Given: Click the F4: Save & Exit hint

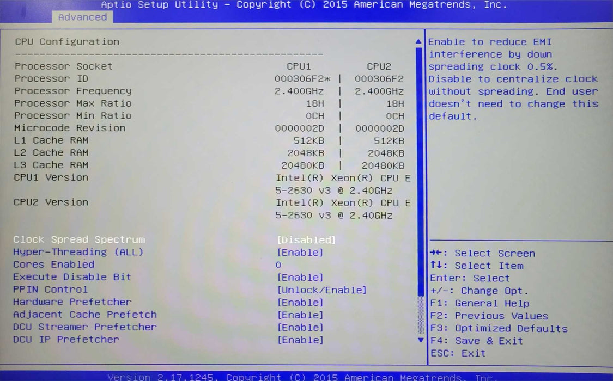Looking at the screenshot, I should [x=476, y=341].
